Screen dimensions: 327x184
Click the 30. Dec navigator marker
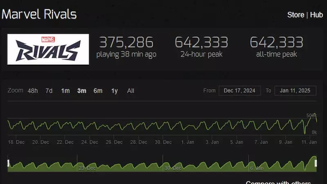(173, 168)
